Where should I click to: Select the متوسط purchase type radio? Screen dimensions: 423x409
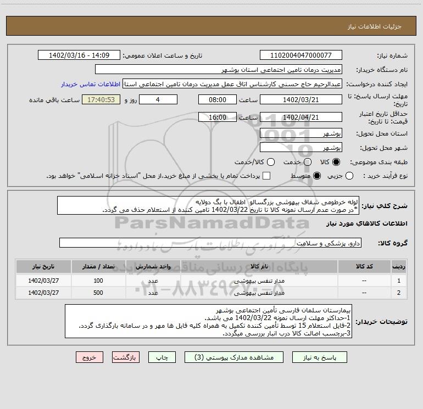click(x=317, y=176)
